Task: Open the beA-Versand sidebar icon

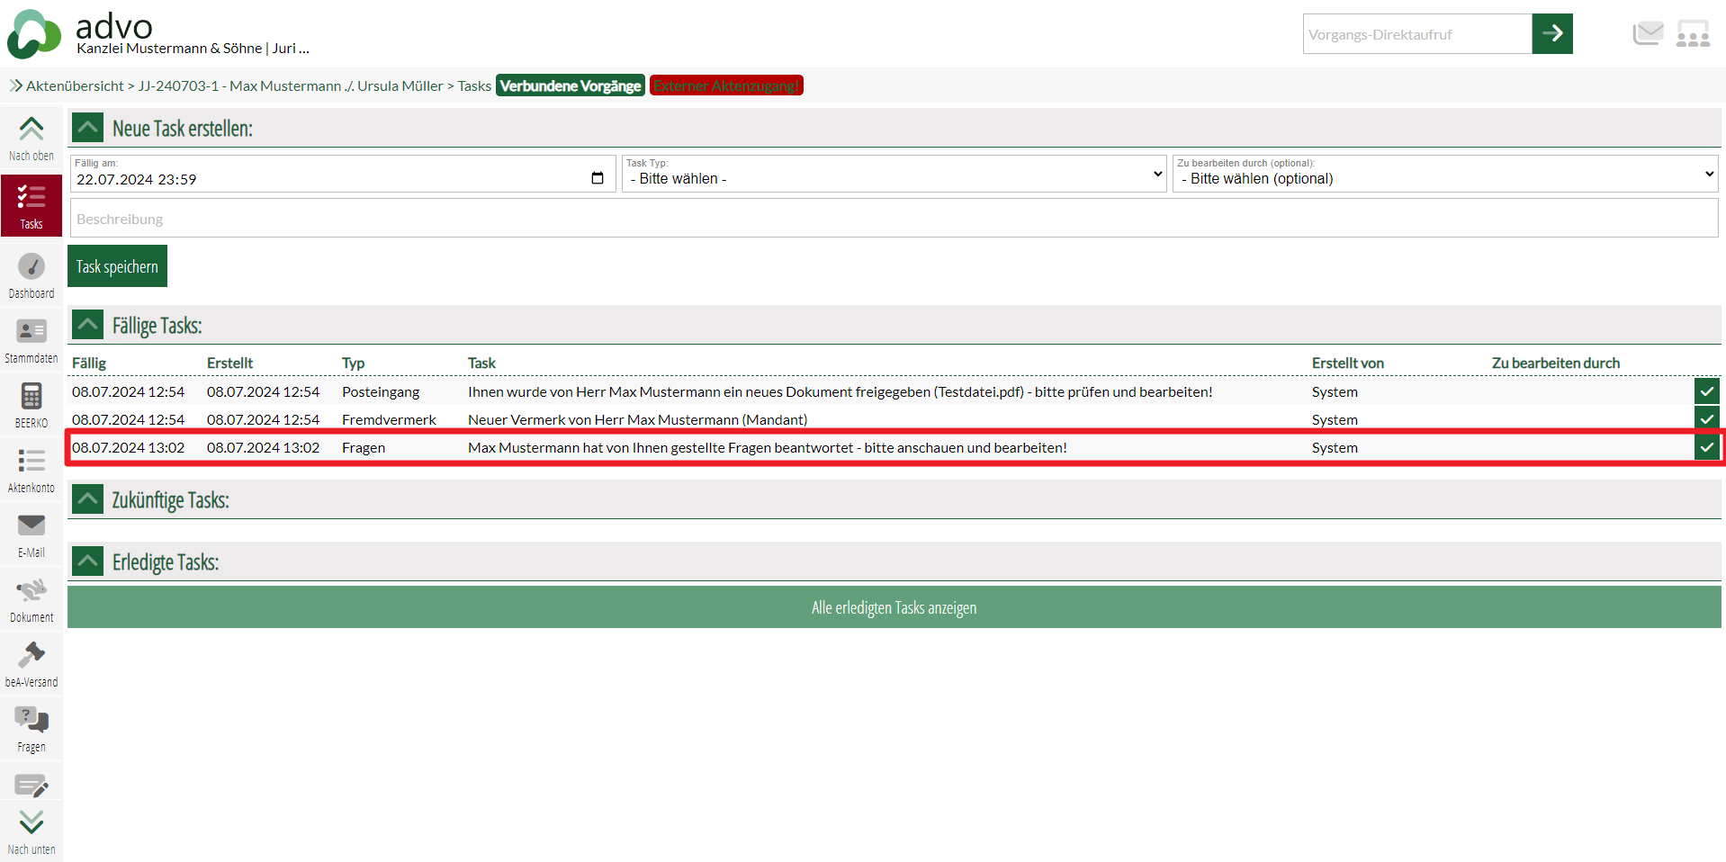Action: [x=31, y=663]
